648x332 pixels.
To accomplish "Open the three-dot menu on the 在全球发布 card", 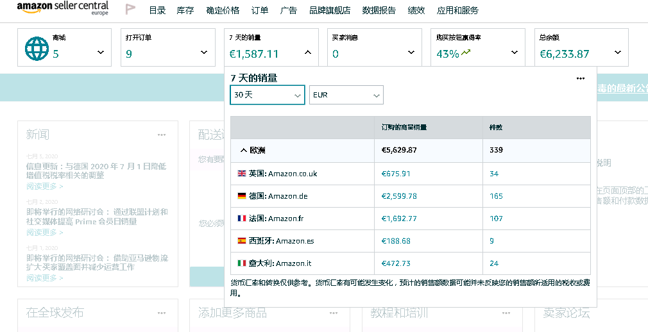I will pos(162,313).
